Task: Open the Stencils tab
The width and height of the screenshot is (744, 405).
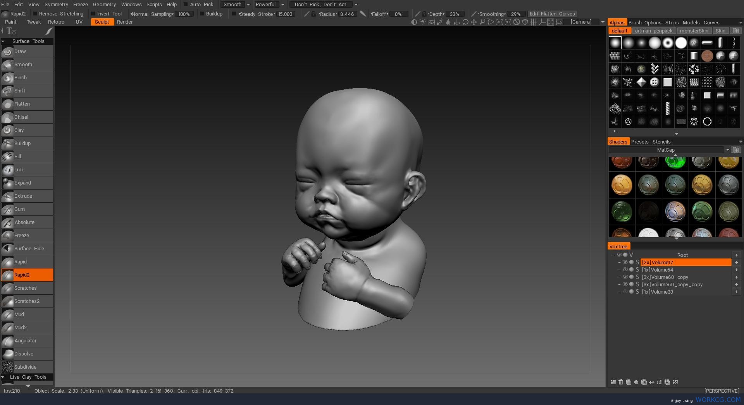Action: click(x=661, y=142)
